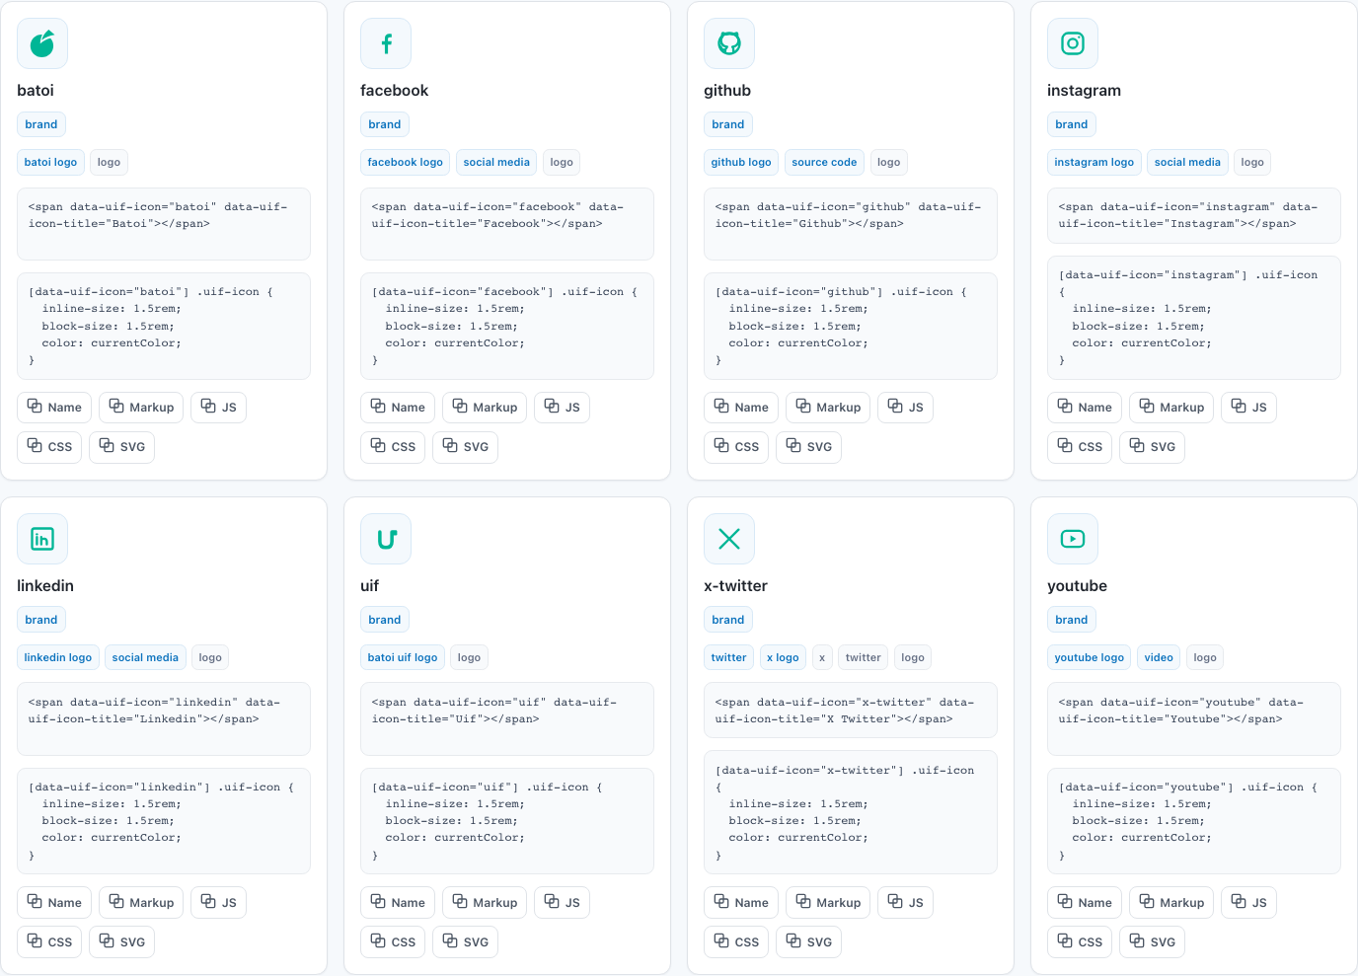Copy CSS for the uif icon
The height and width of the screenshot is (976, 1358).
point(393,942)
